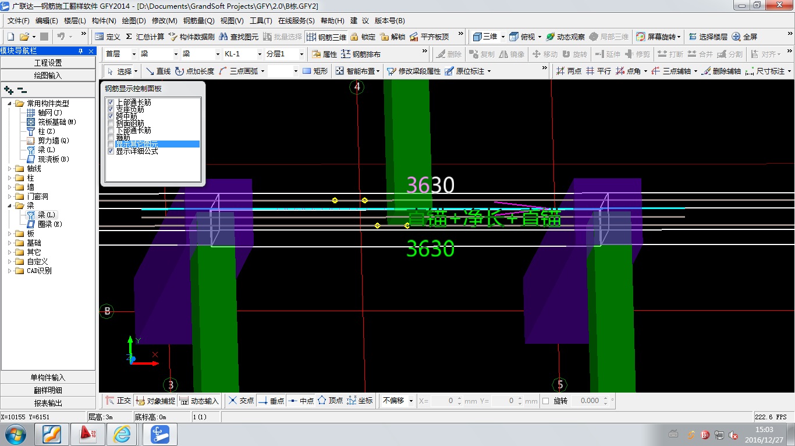Toggle the 正交 ortho mode button

click(x=118, y=401)
